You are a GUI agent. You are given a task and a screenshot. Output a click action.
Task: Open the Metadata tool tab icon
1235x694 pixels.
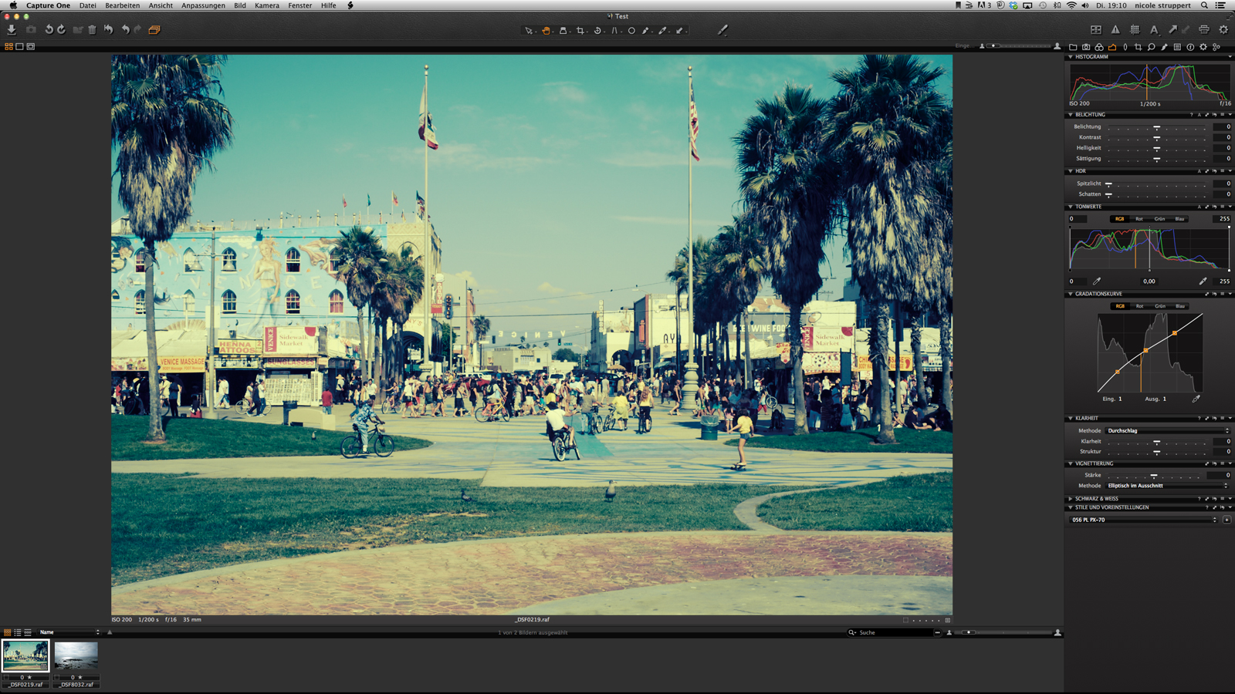1190,47
